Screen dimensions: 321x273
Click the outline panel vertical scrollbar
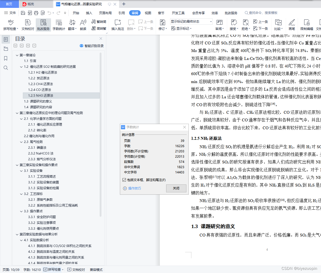(x=100, y=135)
